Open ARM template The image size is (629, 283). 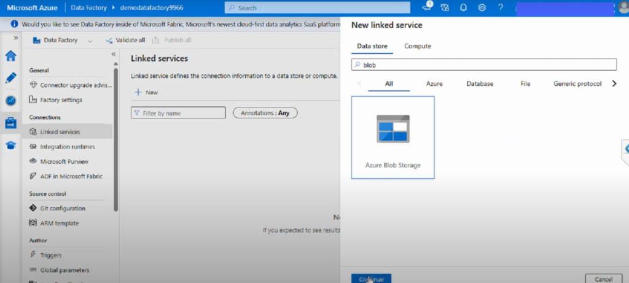[x=54, y=223]
